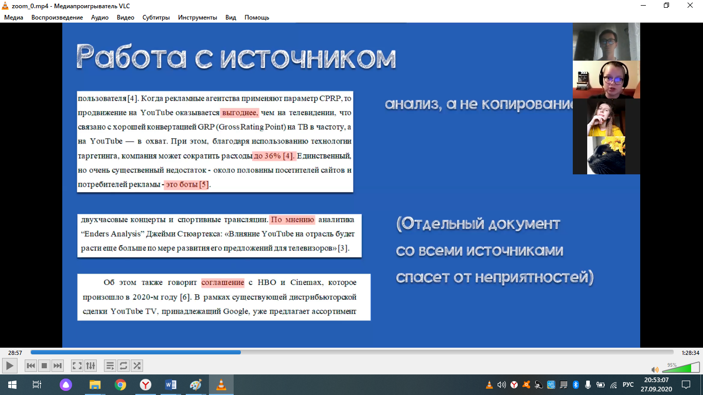Skip to next media item
Screen dimensions: 703x395
[58, 366]
